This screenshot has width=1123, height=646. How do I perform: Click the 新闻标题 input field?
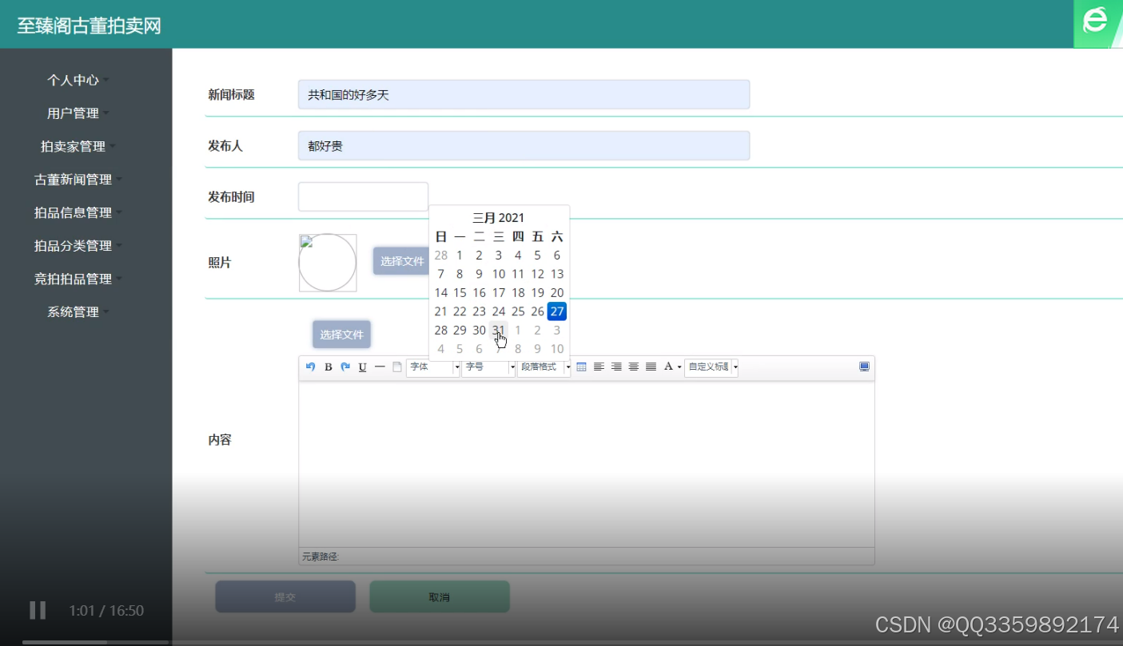[x=524, y=94]
